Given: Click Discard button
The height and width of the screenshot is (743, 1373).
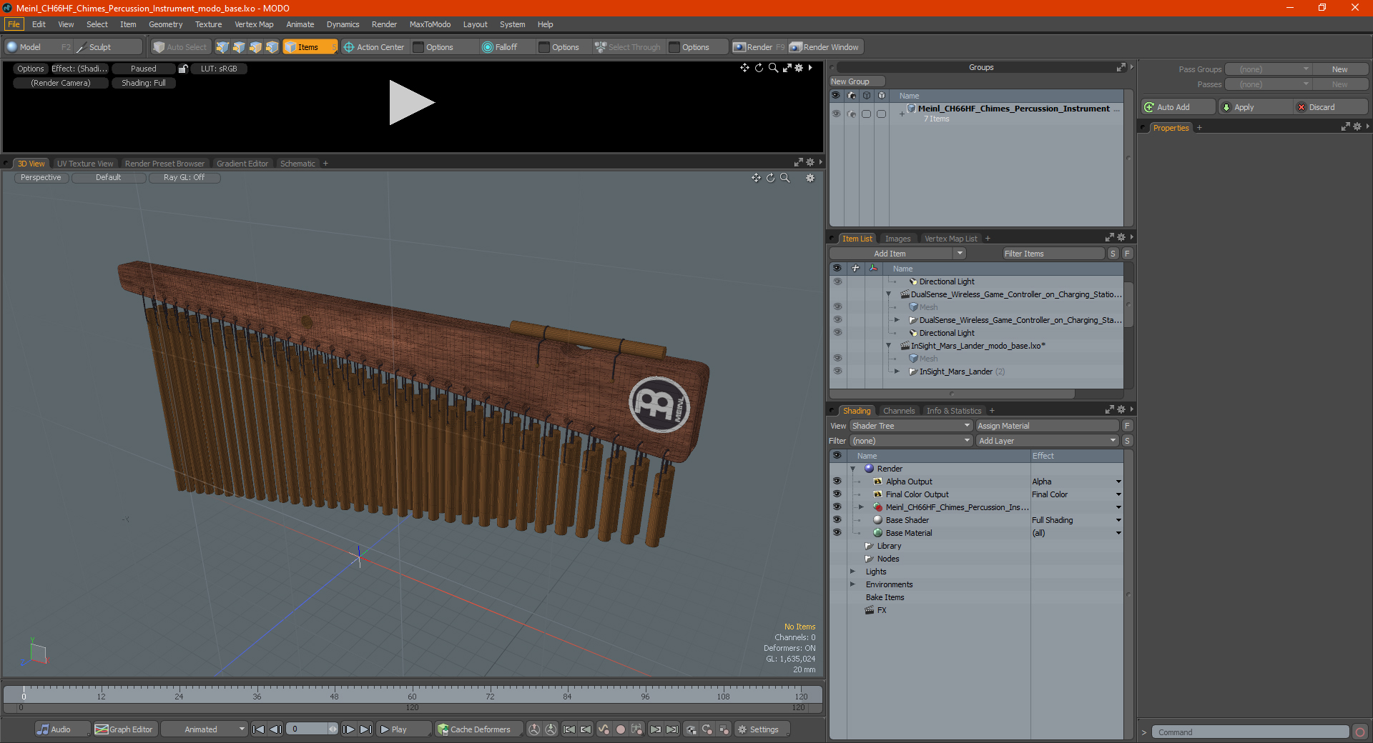Looking at the screenshot, I should [x=1331, y=107].
